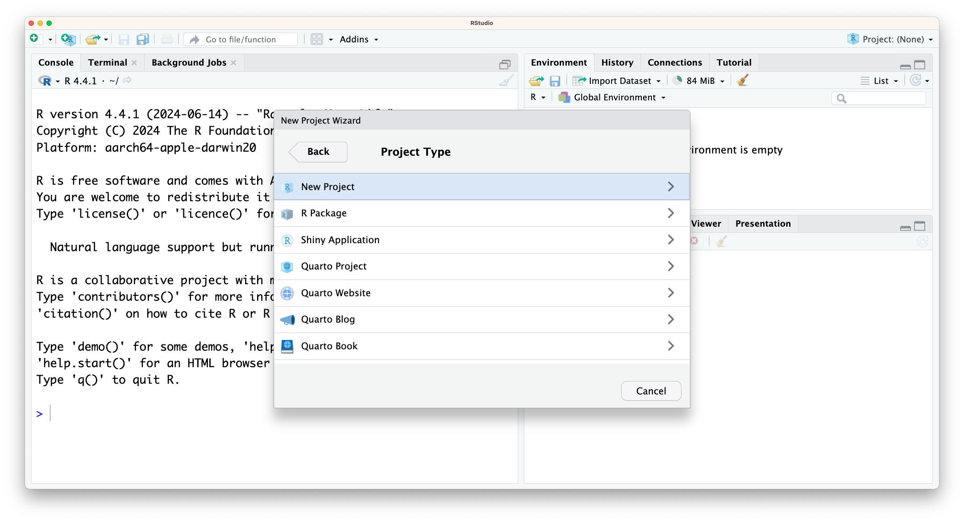Switch to the Viewer tab
The width and height of the screenshot is (964, 522).
coord(706,224)
